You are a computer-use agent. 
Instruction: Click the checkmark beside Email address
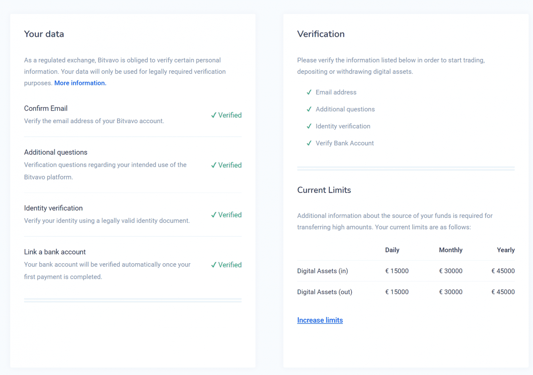point(309,92)
